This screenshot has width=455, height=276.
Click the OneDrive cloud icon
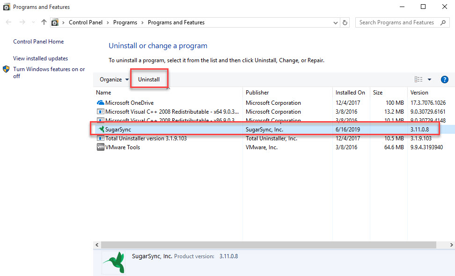pos(100,102)
